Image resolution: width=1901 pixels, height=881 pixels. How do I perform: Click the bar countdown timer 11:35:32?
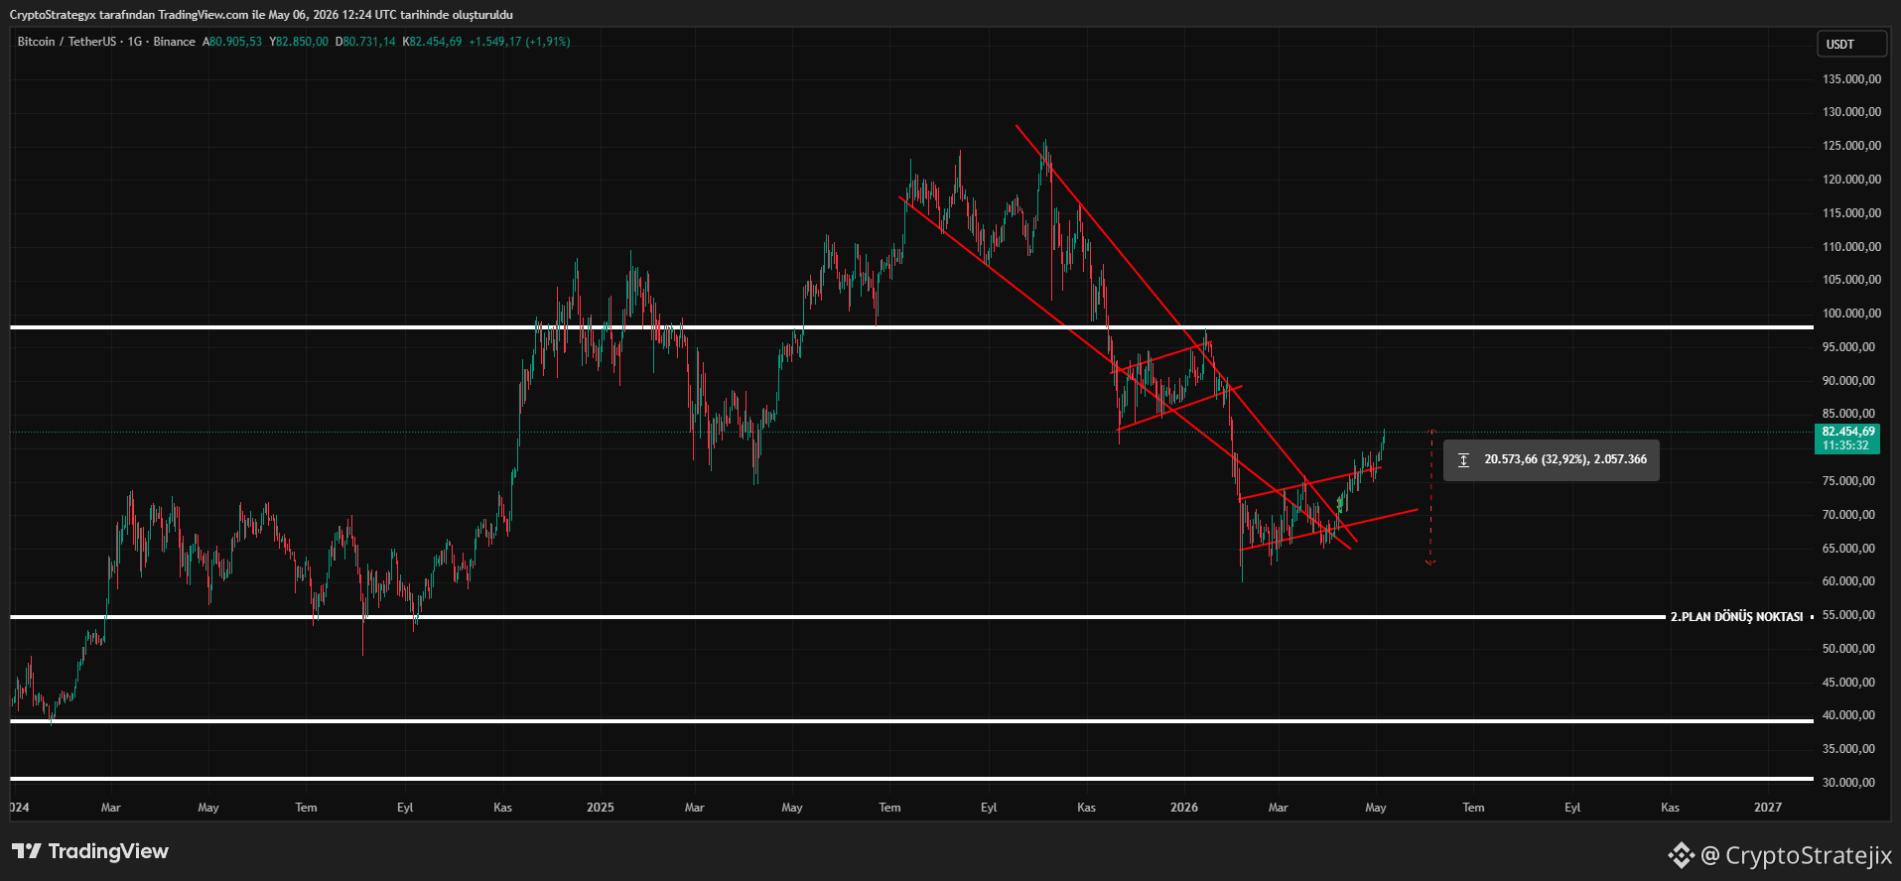tap(1845, 445)
